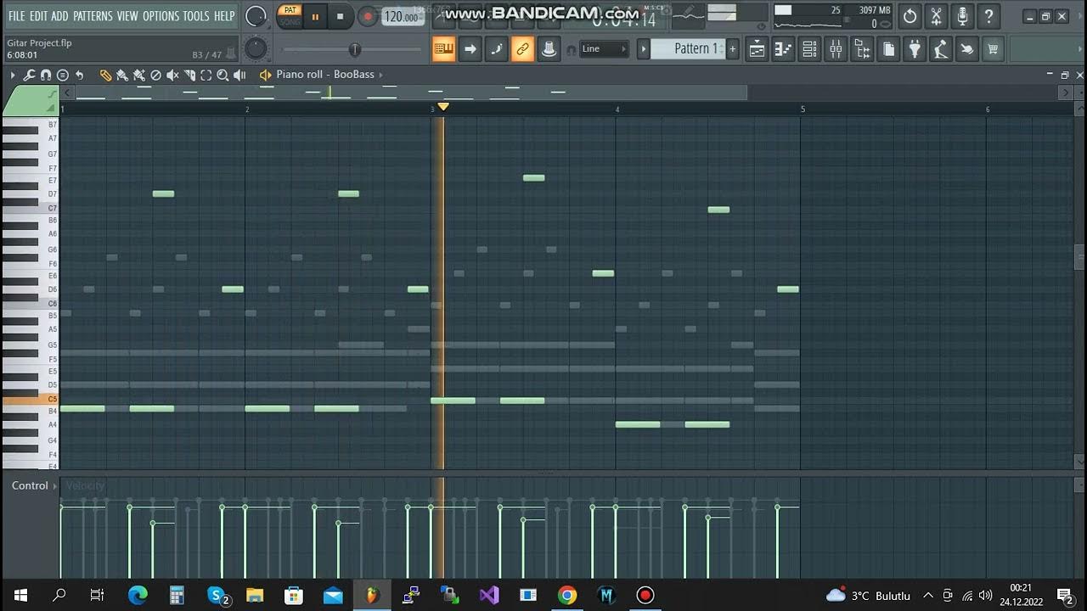Add new pattern with plus button
Viewport: 1087px width, 611px height.
tap(732, 49)
